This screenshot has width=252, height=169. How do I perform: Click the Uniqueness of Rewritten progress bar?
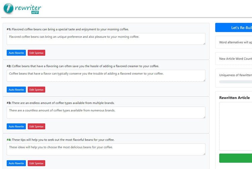point(236,82)
